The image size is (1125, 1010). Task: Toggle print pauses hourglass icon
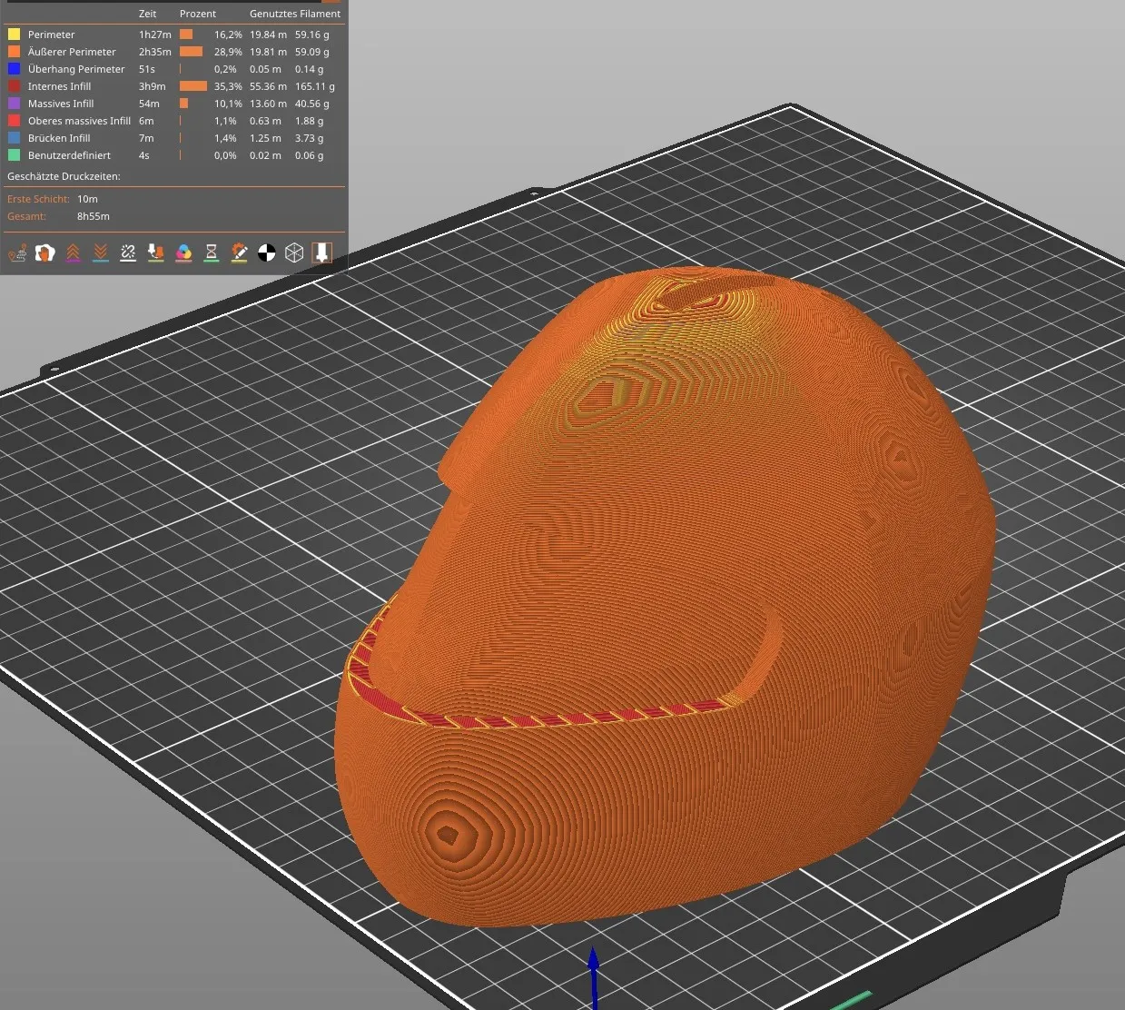[x=212, y=252]
